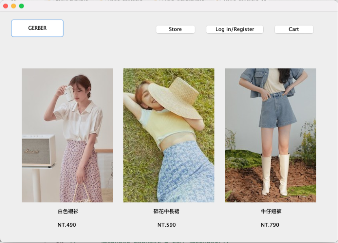Close the window with the red button
This screenshot has height=243, width=338.
(x=6, y=6)
